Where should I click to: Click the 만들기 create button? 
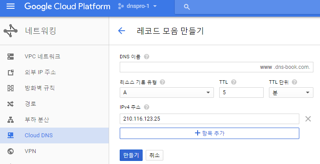(131, 155)
